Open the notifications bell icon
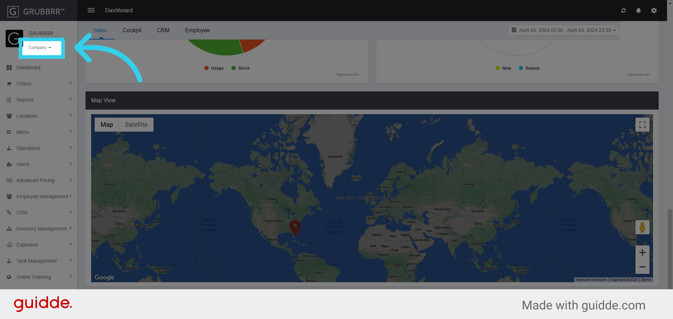The width and height of the screenshot is (673, 319). pos(638,11)
